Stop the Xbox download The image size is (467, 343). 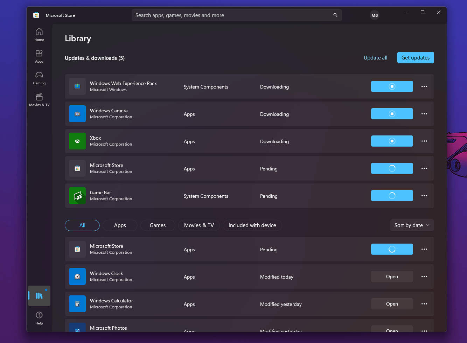[392, 141]
